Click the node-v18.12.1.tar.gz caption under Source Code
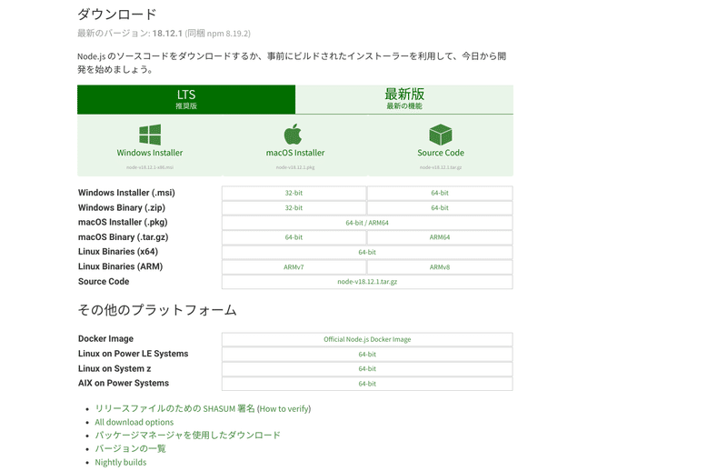Image resolution: width=727 pixels, height=471 pixels. pos(441,167)
